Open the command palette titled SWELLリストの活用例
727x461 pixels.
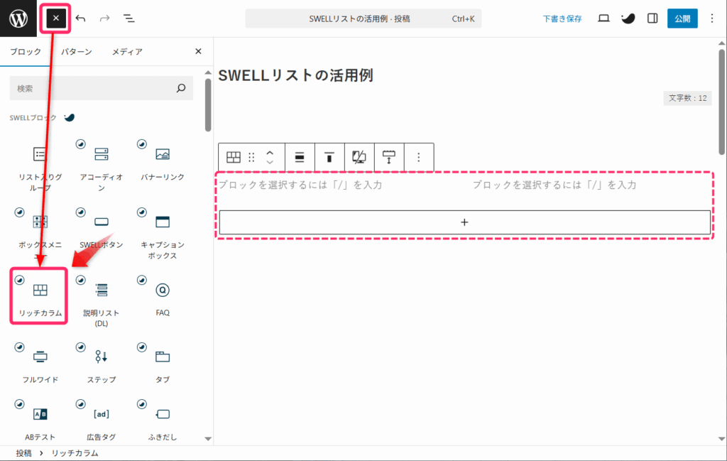pos(363,19)
